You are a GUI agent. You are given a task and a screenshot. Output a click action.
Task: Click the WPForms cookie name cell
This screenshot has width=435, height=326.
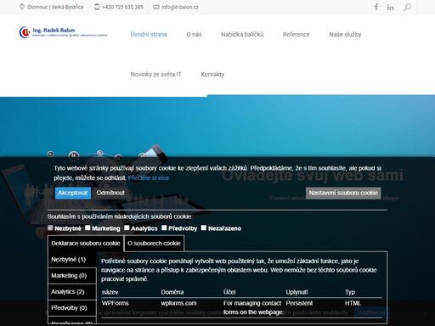tap(116, 303)
